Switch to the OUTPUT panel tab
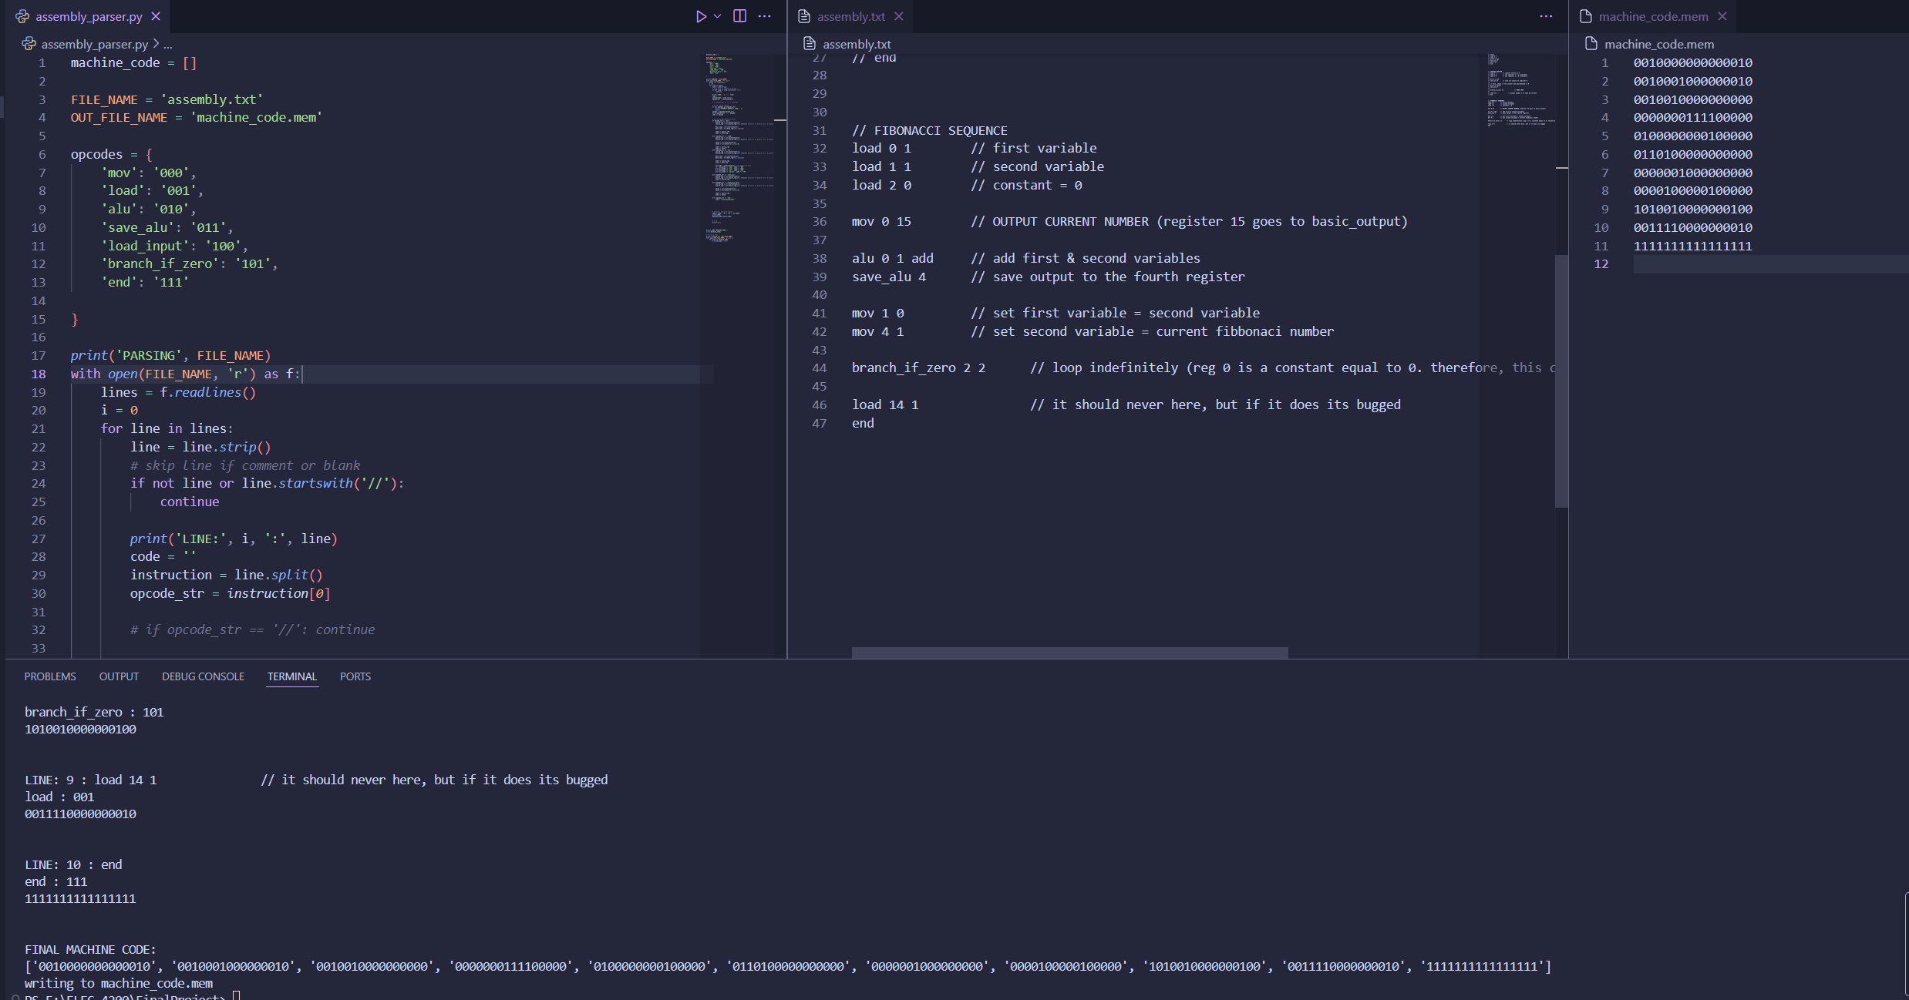Viewport: 1909px width, 1000px height. [x=119, y=676]
